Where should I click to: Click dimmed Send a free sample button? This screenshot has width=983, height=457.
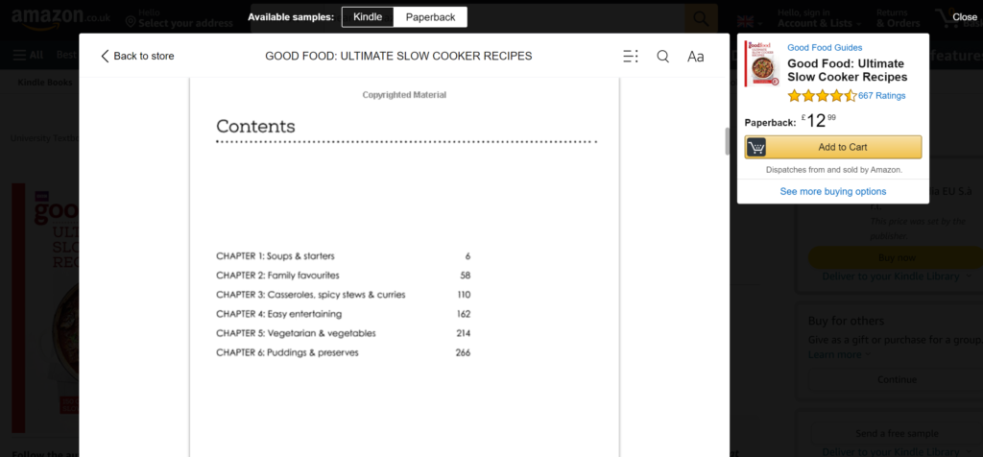pyautogui.click(x=897, y=433)
